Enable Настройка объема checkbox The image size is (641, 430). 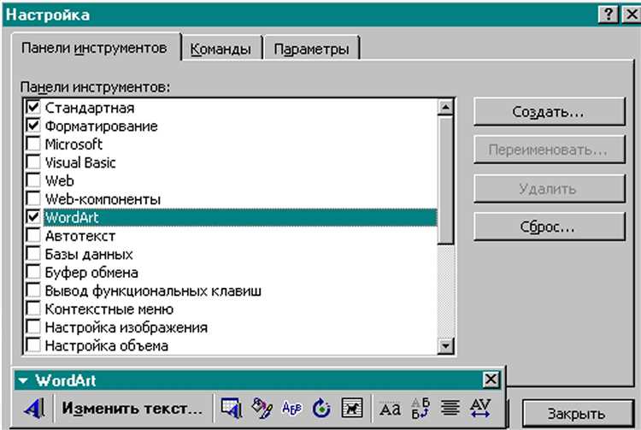pos(32,345)
